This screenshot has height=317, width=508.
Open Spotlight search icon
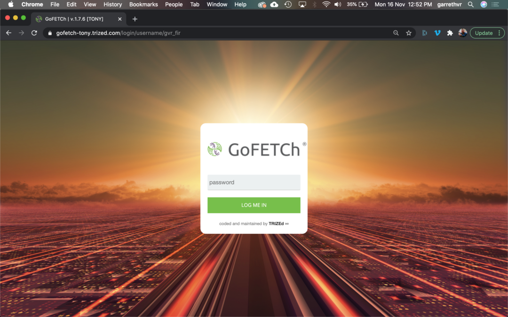(x=471, y=5)
